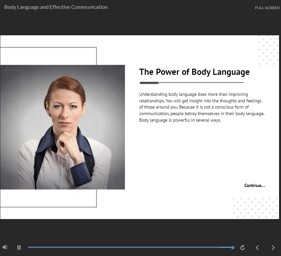281x256 pixels.
Task: Replay the current slide
Action: click(242, 247)
